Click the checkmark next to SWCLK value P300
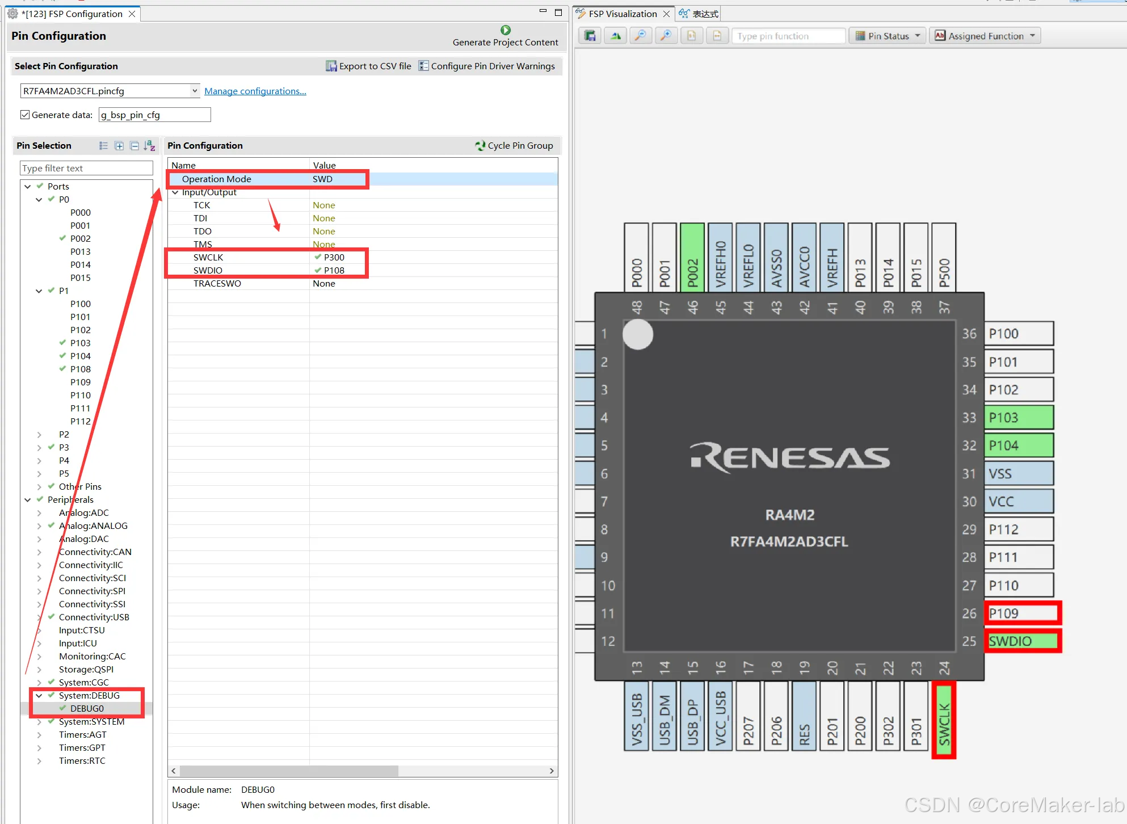This screenshot has width=1127, height=824. 318,257
